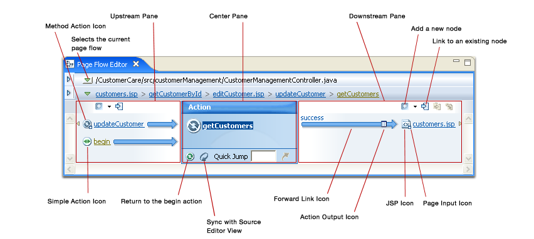
Task: Click the Downstream pane scroll down arrow
Action: click(468, 158)
